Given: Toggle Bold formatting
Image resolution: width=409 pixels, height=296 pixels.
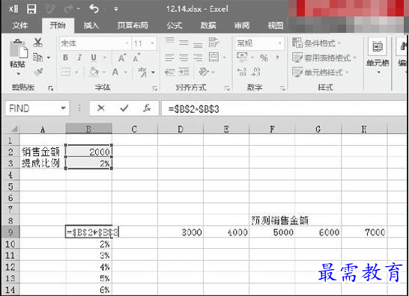Looking at the screenshot, I should click(x=66, y=58).
